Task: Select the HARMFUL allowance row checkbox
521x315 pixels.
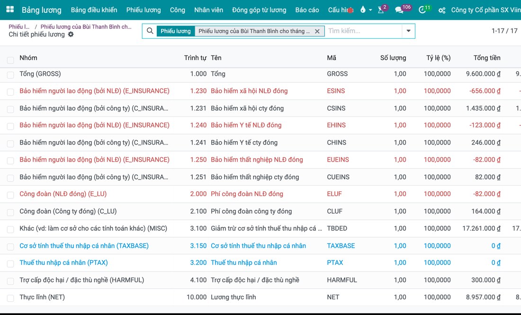Action: click(x=10, y=281)
